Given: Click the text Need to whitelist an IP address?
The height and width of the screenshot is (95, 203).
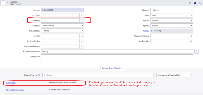Looking at the screenshot, I should [x=62, y=83].
